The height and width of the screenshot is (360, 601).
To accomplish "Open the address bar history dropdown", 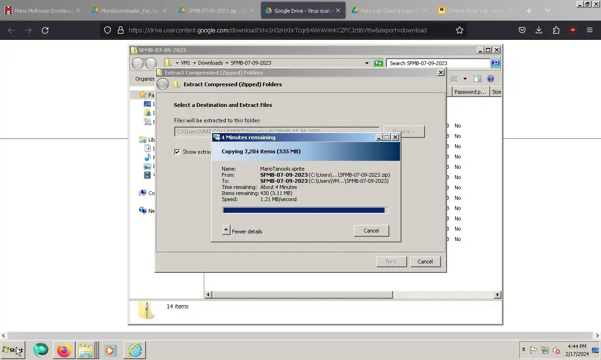I will tap(367, 63).
